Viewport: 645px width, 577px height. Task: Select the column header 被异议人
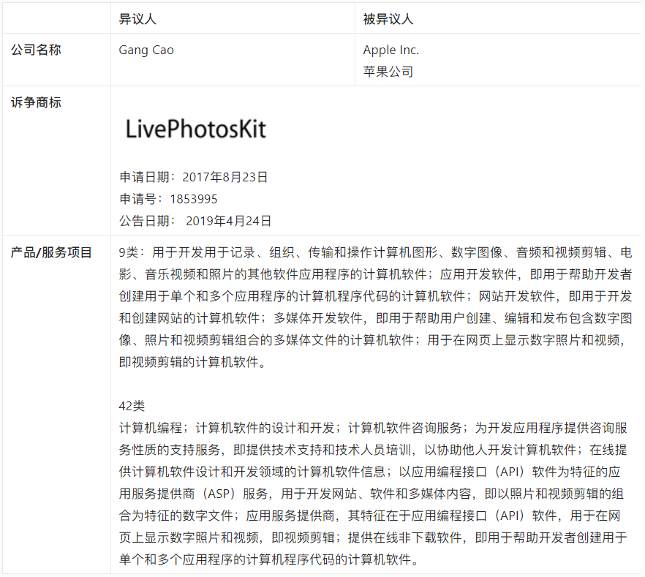click(388, 19)
